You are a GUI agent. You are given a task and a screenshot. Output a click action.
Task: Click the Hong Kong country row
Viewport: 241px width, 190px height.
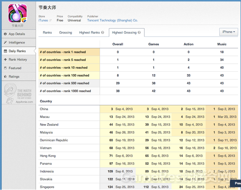pyautogui.click(x=138, y=156)
